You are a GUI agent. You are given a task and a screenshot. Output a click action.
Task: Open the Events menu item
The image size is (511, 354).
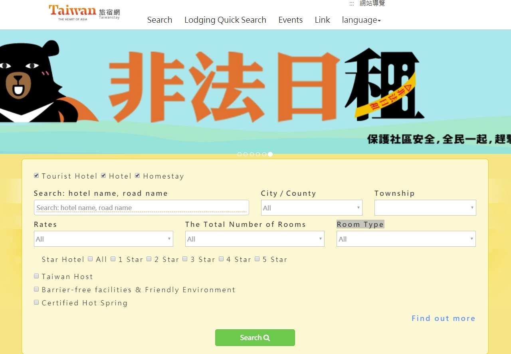tap(291, 20)
